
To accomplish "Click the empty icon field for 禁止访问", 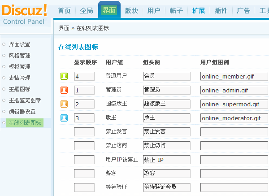I will (234, 146).
